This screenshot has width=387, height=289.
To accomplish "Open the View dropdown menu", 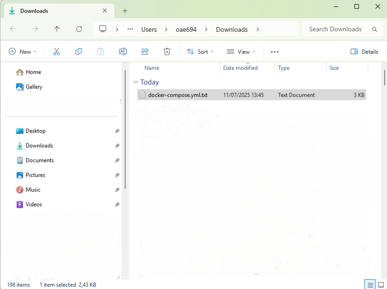I will point(241,52).
